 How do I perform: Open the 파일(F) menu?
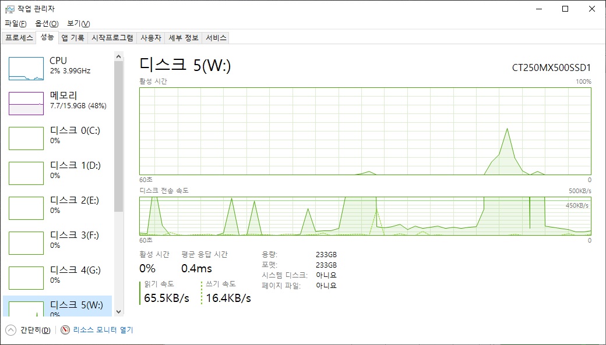[16, 23]
